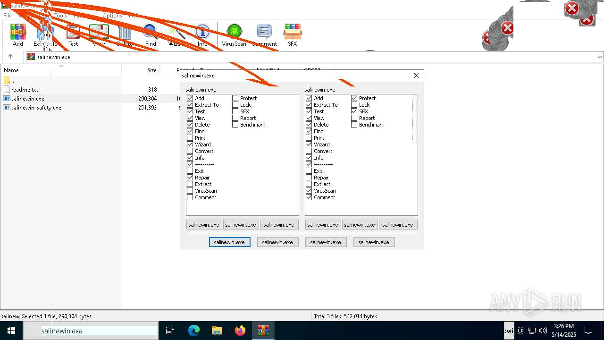Open the Options menu

click(x=112, y=16)
